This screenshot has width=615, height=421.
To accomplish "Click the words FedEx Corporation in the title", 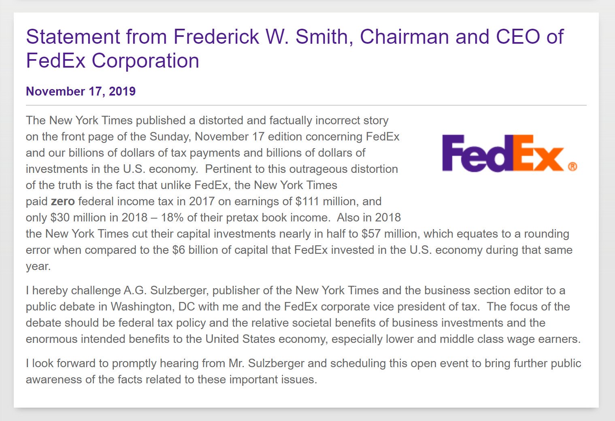I will click(x=113, y=61).
